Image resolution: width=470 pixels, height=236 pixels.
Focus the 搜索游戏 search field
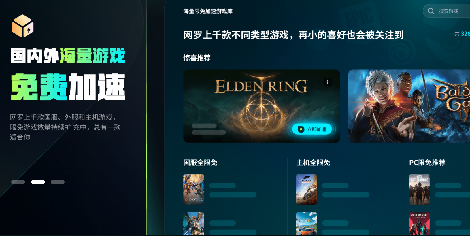(446, 11)
